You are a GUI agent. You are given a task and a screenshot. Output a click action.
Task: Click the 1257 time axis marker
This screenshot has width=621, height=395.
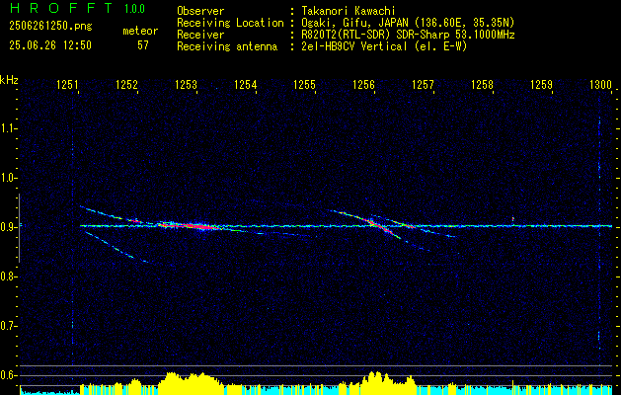(x=423, y=84)
